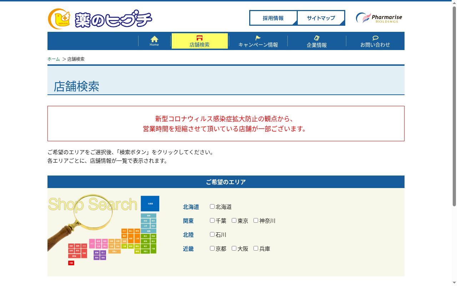Click the 薬のヒグチ chick logo
Image resolution: width=457 pixels, height=286 pixels.
pyautogui.click(x=100, y=19)
